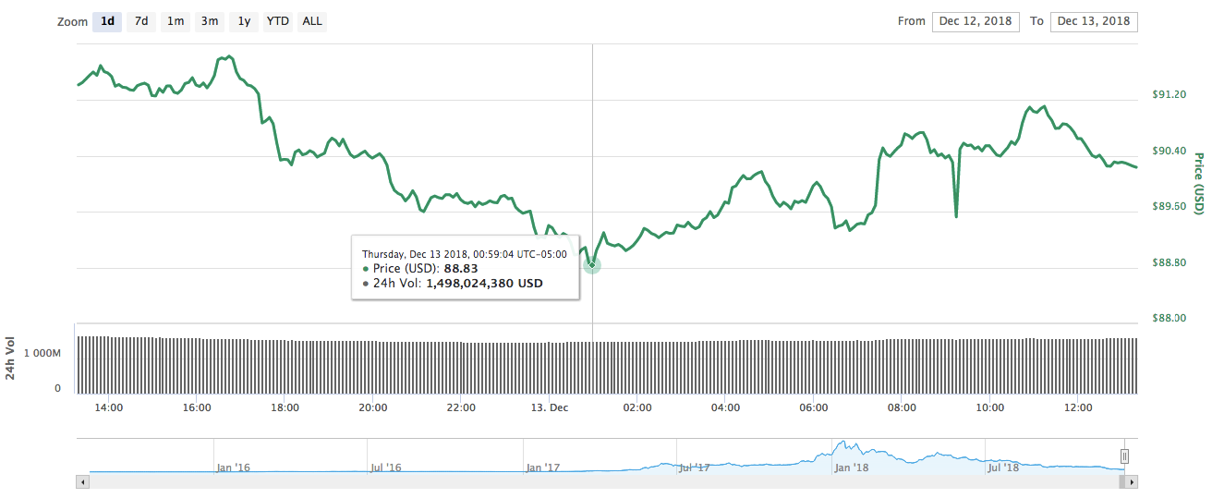Click Jul '16 in the navigator
The height and width of the screenshot is (498, 1212).
click(x=385, y=468)
